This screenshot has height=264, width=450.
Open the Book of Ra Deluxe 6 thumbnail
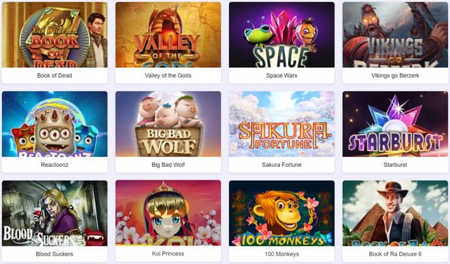395,213
